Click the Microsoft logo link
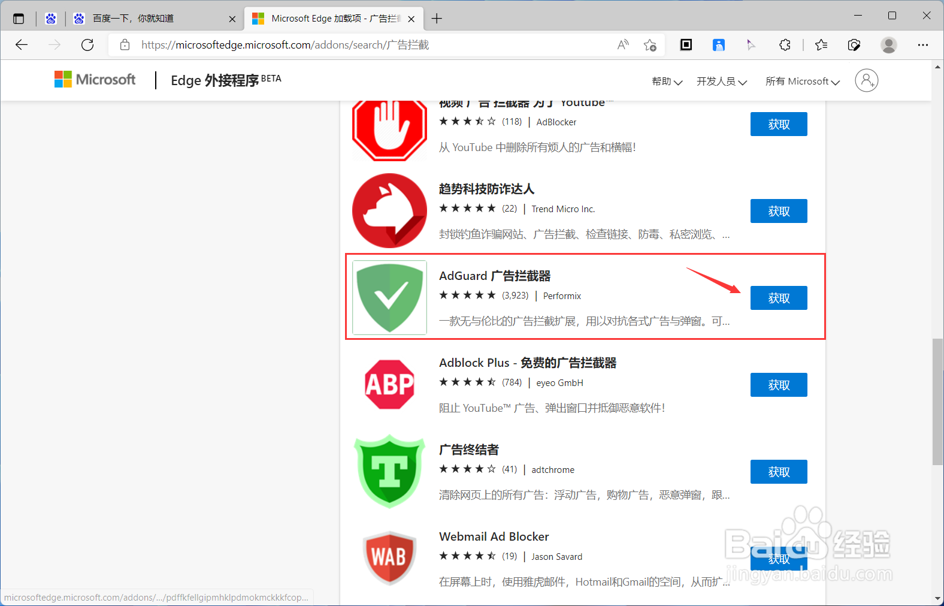The image size is (944, 606). (x=95, y=79)
